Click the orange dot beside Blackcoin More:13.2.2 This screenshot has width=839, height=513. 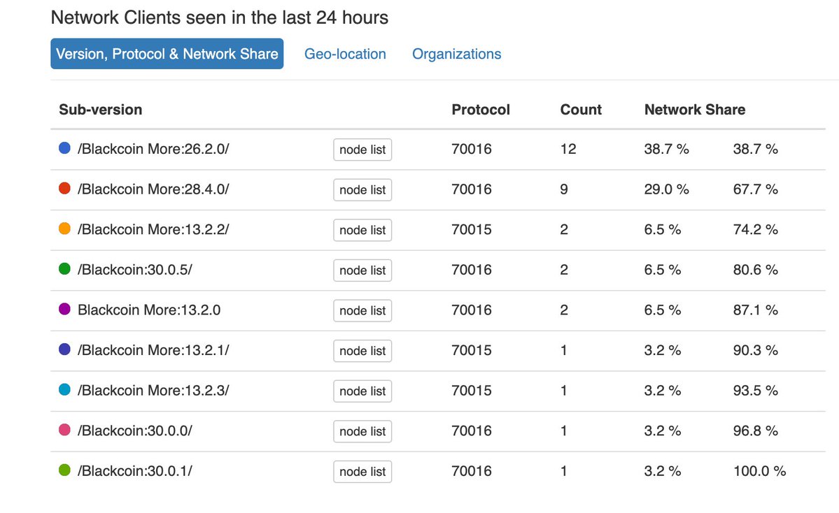(64, 229)
